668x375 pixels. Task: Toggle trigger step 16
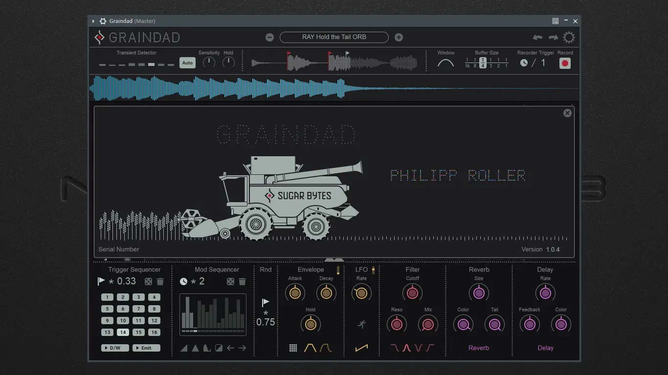click(154, 332)
